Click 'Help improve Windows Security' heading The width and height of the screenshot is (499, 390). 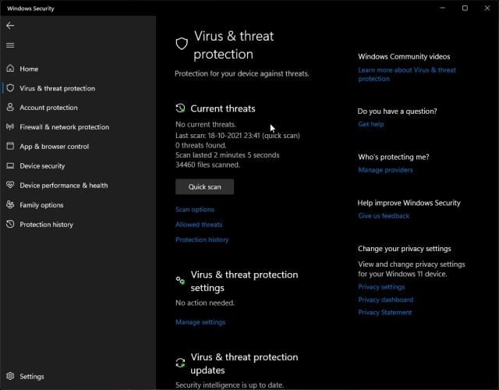pyautogui.click(x=409, y=203)
